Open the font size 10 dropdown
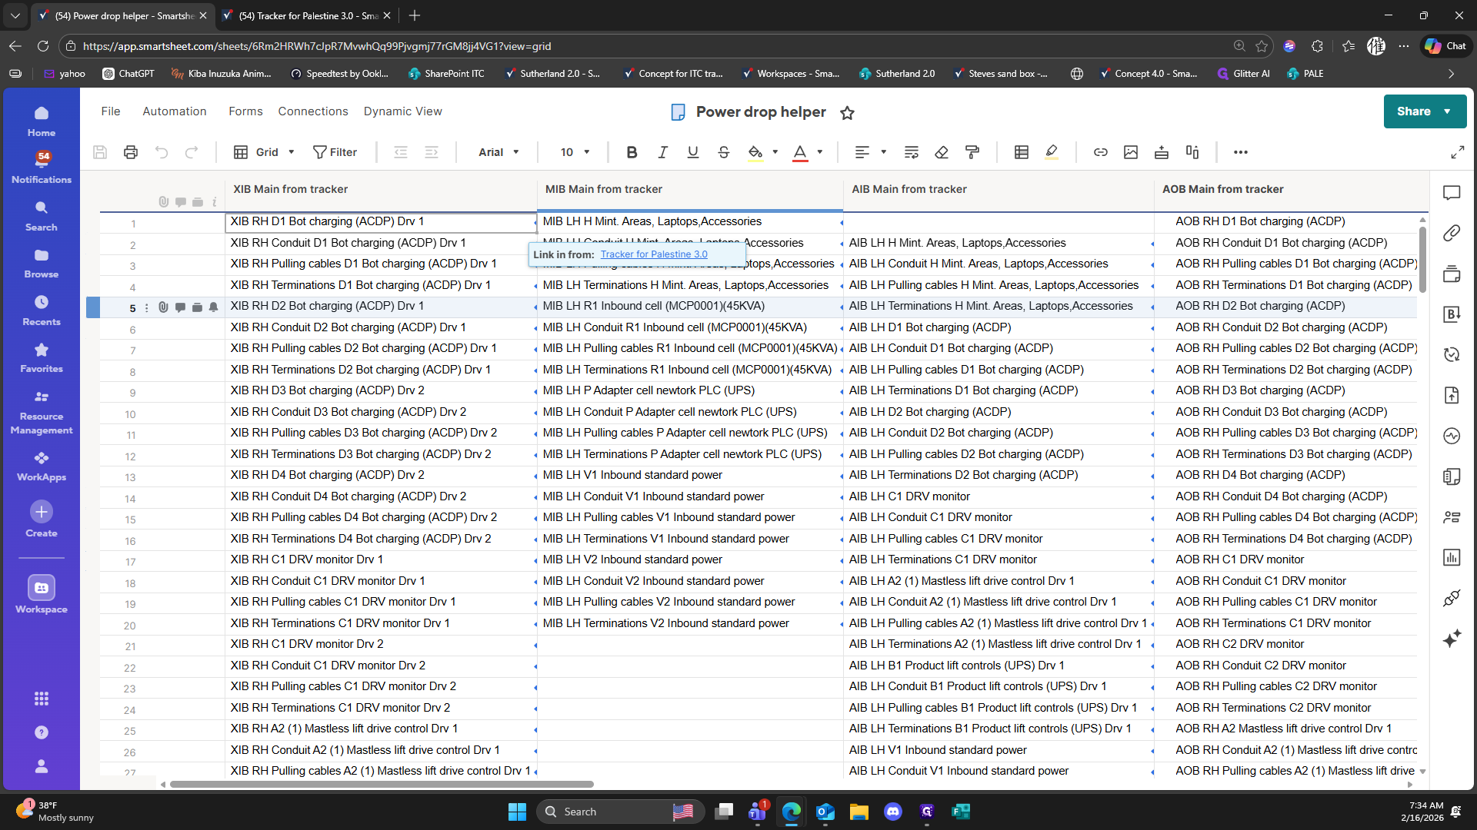Screen dimensions: 1477x830 click(575, 152)
